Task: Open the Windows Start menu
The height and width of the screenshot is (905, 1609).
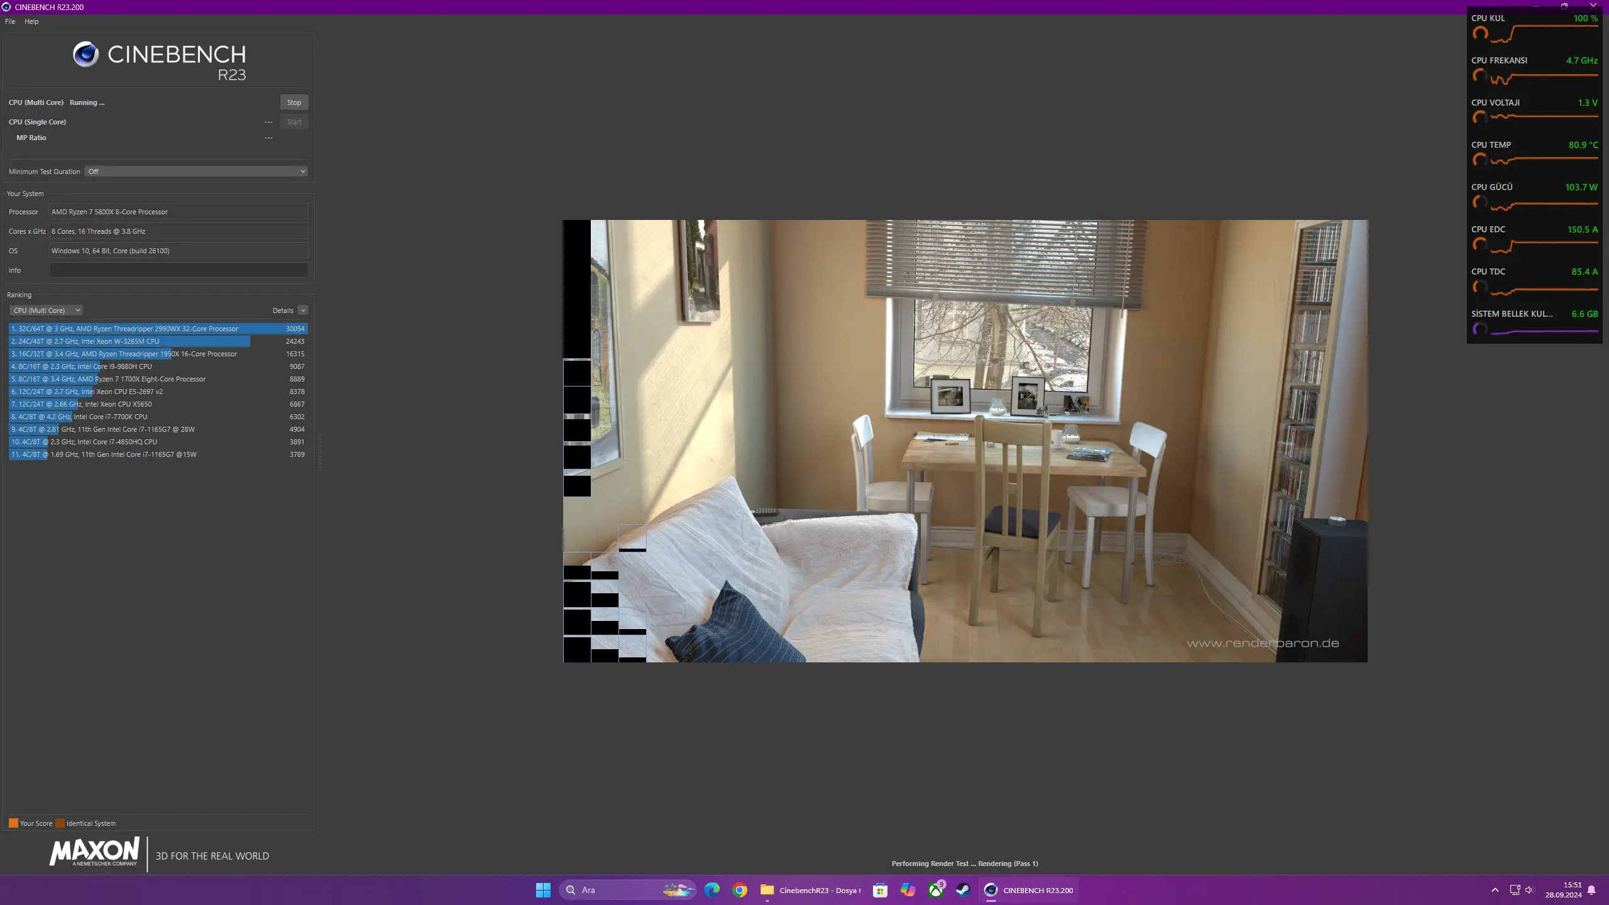Action: [543, 890]
